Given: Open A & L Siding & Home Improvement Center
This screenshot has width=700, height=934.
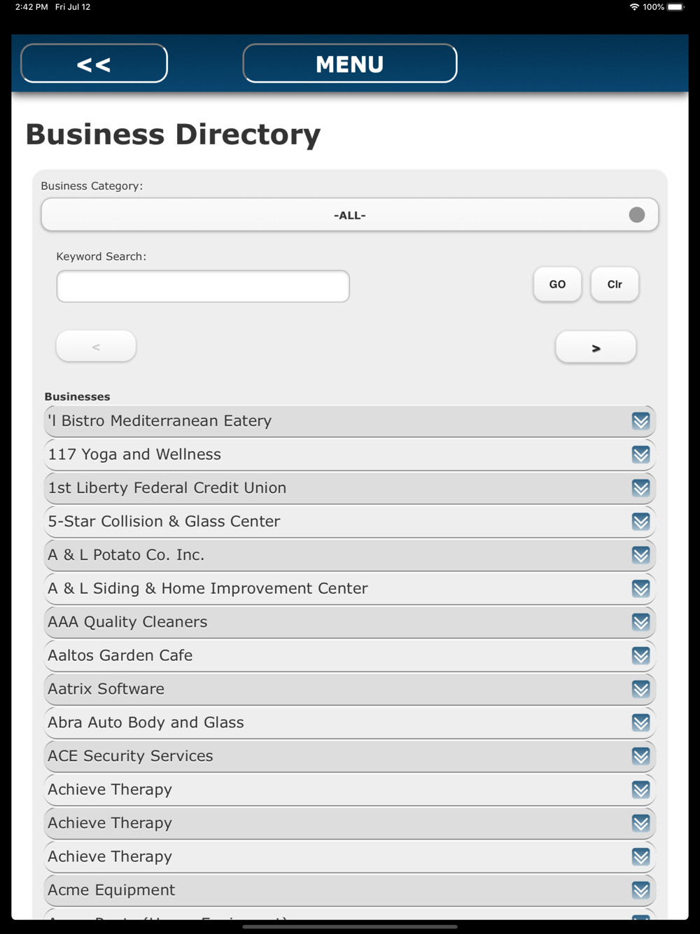Looking at the screenshot, I should click(x=349, y=589).
